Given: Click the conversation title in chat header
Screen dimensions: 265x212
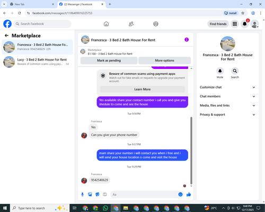Looking at the screenshot, I should [x=123, y=40].
